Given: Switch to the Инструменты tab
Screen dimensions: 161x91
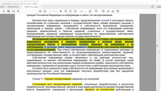Looking at the screenshot, I should (13, 7).
